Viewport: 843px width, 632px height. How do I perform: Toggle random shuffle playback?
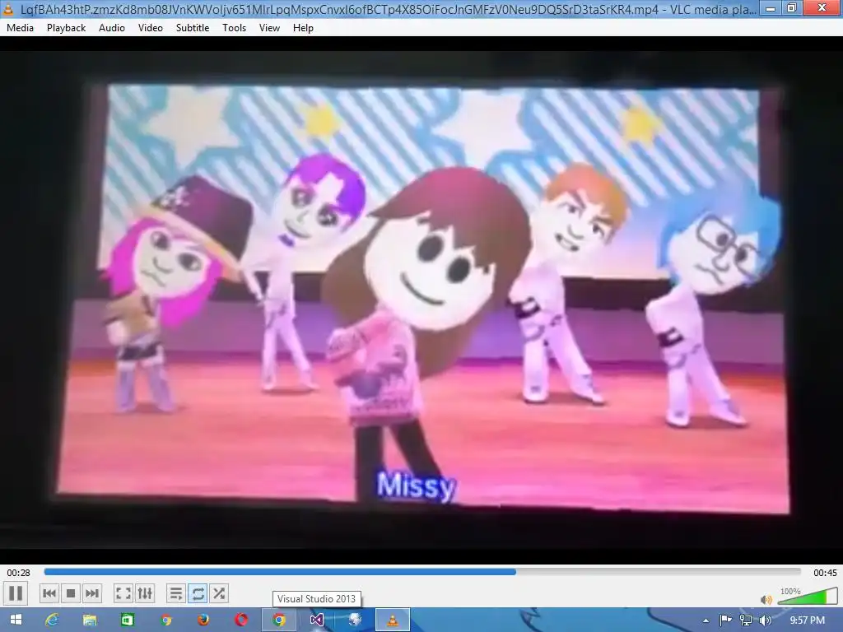pyautogui.click(x=219, y=593)
